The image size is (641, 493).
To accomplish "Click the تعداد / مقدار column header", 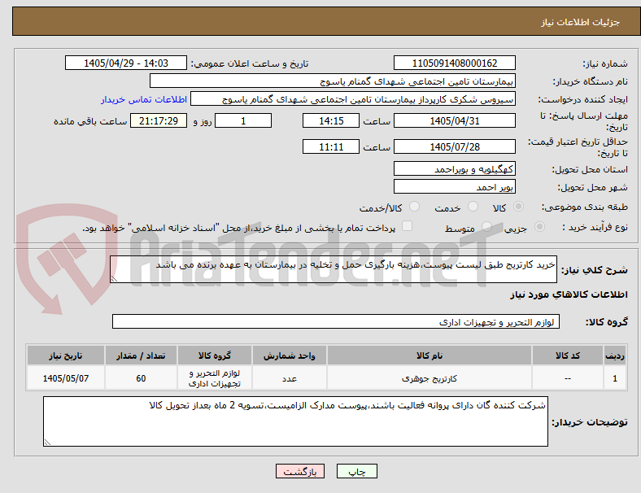I will pyautogui.click(x=141, y=356).
